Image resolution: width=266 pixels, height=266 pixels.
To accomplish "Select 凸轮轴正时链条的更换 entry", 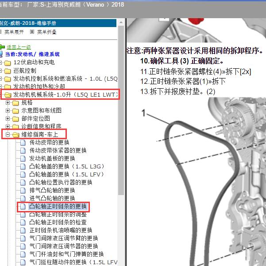I will tap(58, 206).
